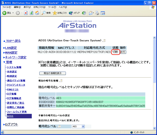Viewport: 157px width, 135px height.
Task: Click the MACアドレス column header
Action: [x=66, y=48]
